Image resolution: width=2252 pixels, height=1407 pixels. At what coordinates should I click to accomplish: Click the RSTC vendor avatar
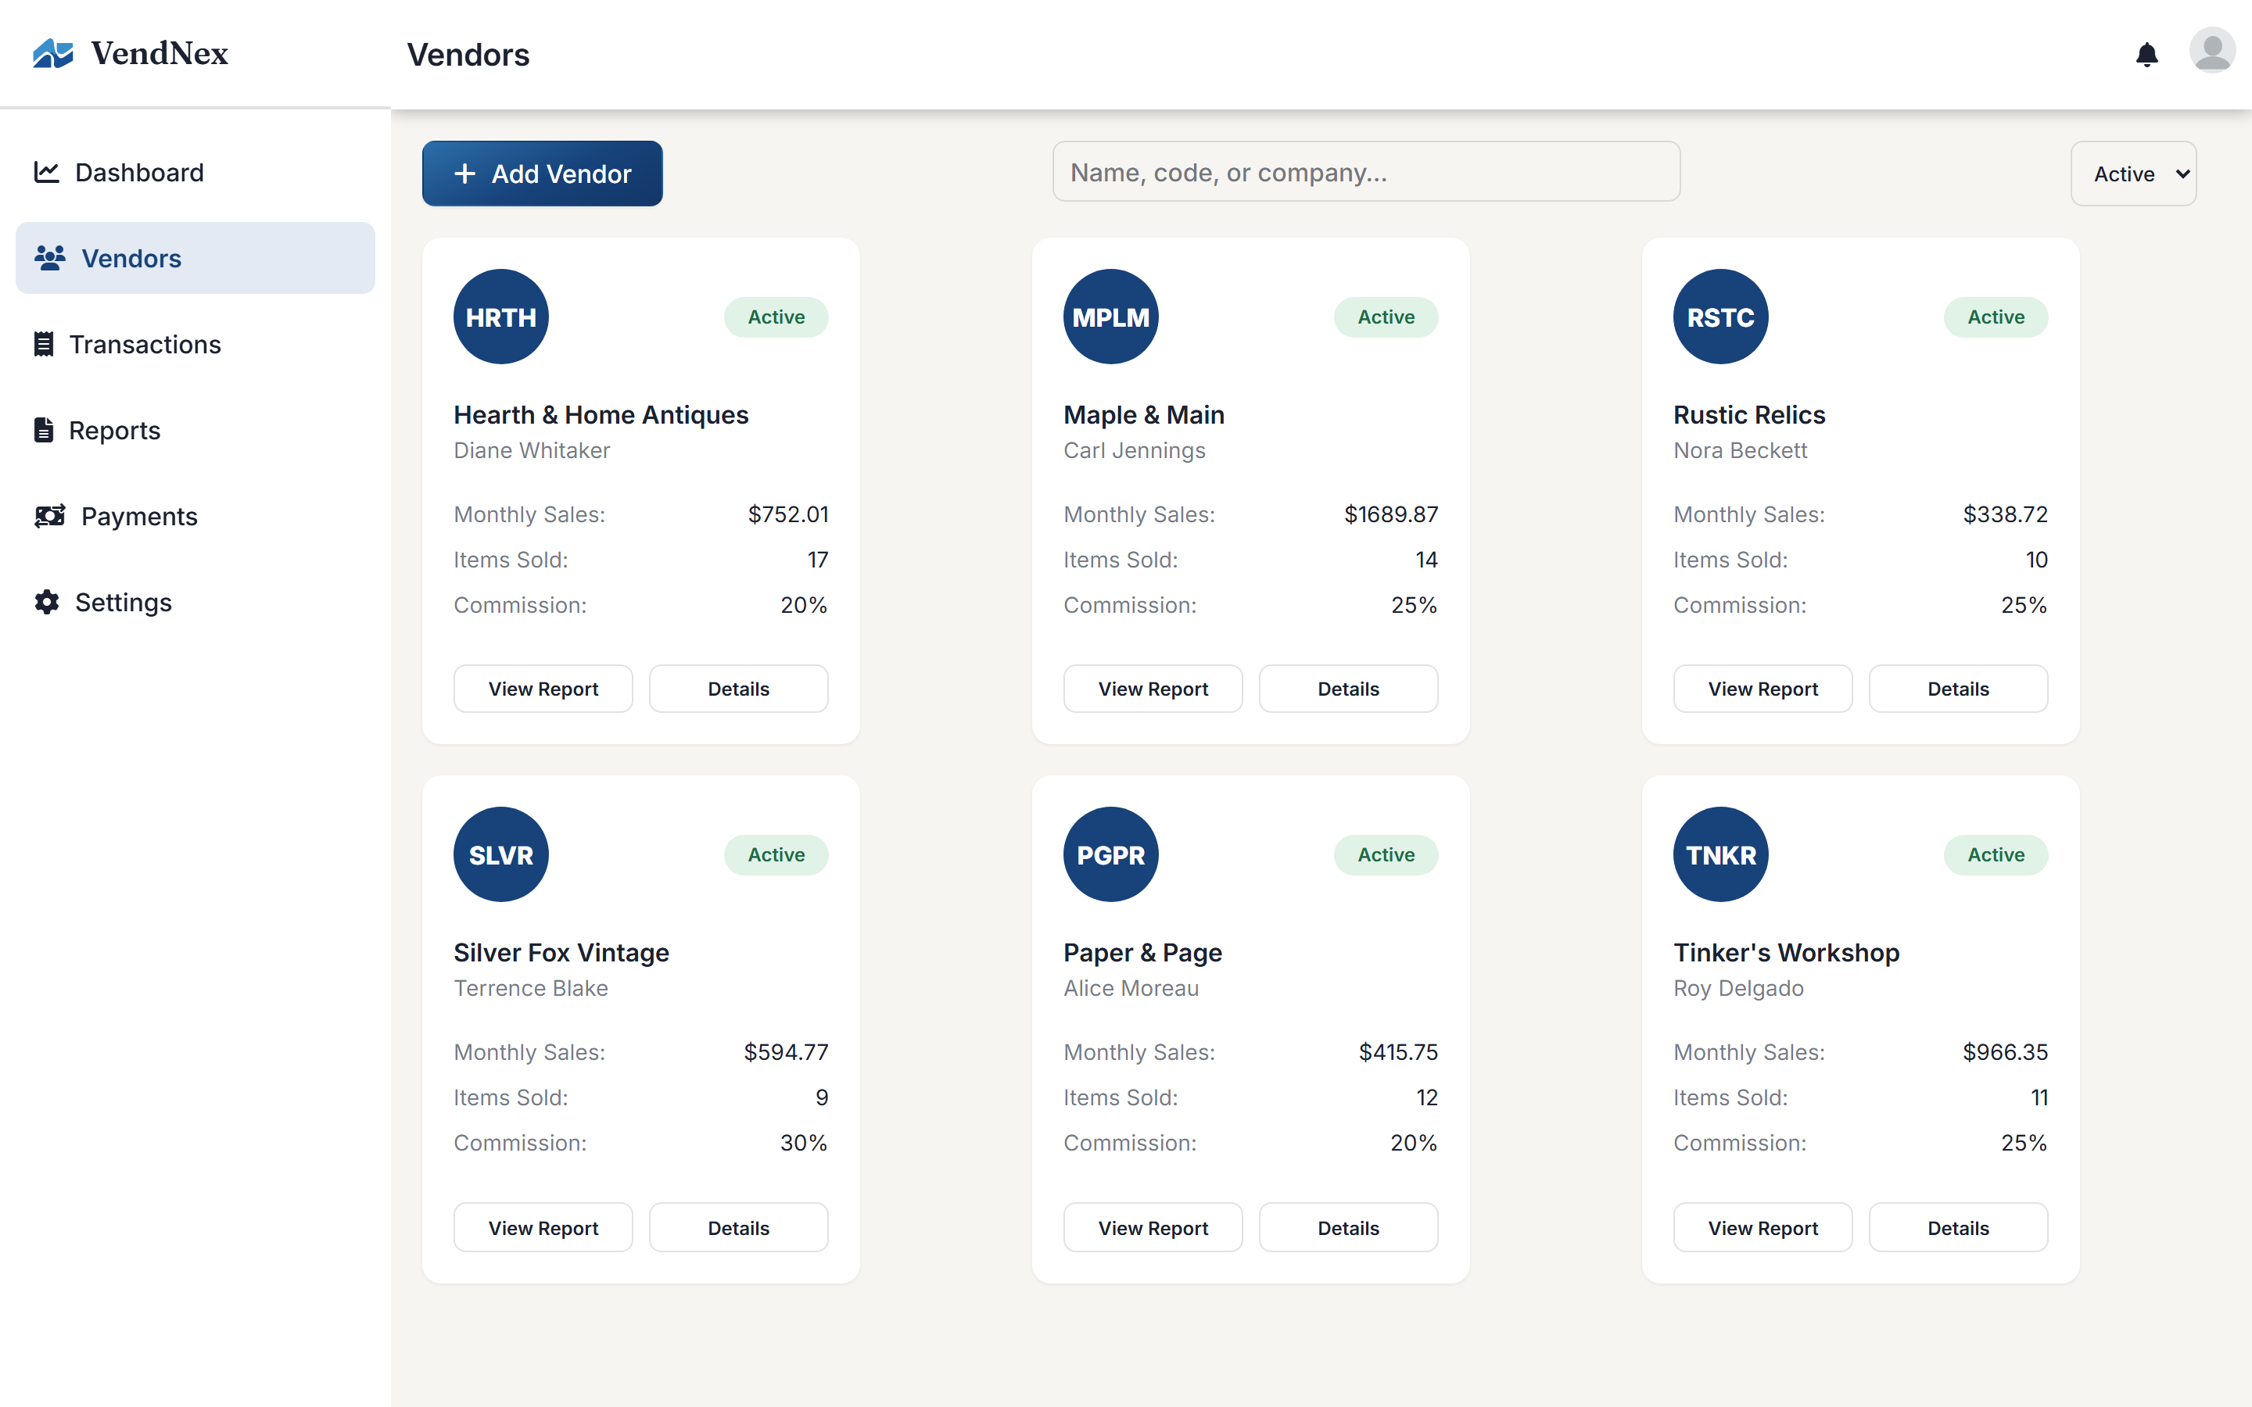point(1720,317)
